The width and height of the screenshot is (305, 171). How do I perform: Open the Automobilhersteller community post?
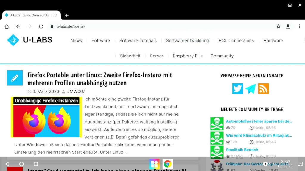(x=259, y=121)
